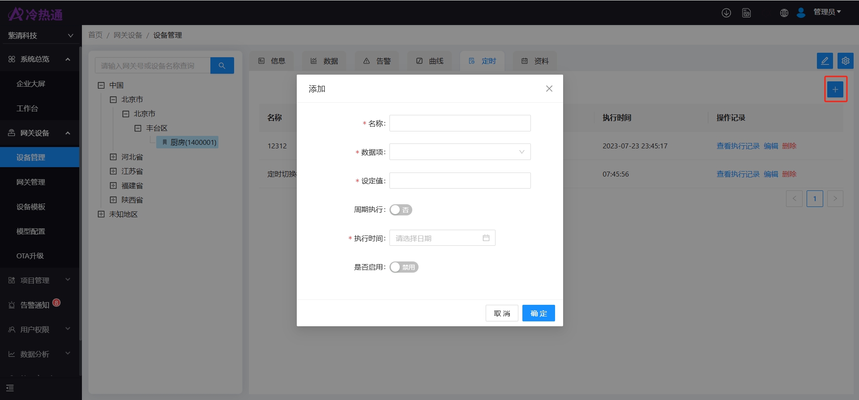Click the blue pencil edit icon
The width and height of the screenshot is (859, 400).
(x=825, y=61)
